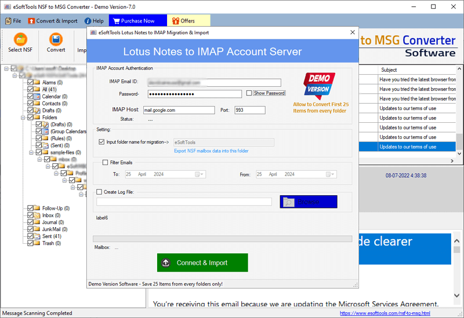Screen dimensions: 464x318
Task: Open the From date picker dropdown
Action: [x=330, y=174]
